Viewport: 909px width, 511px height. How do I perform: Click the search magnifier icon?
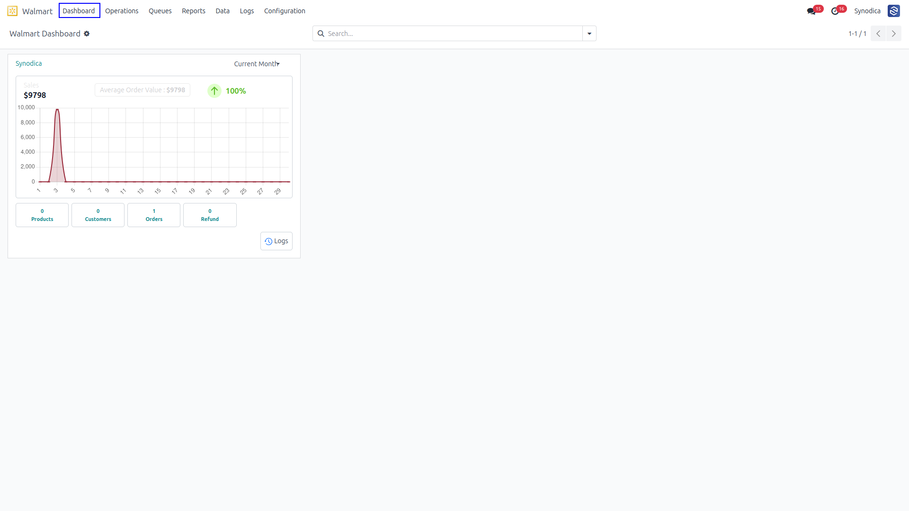click(321, 34)
